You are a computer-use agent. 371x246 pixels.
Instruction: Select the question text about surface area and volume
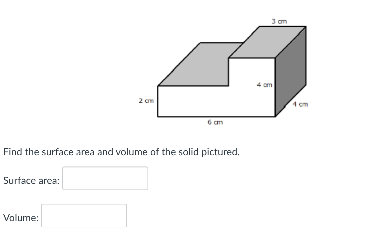[x=121, y=152]
